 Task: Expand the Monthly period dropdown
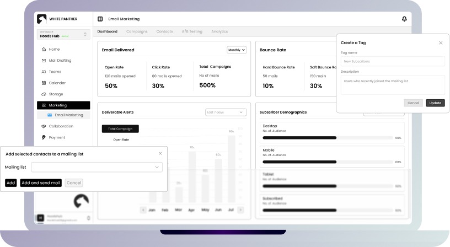237,50
